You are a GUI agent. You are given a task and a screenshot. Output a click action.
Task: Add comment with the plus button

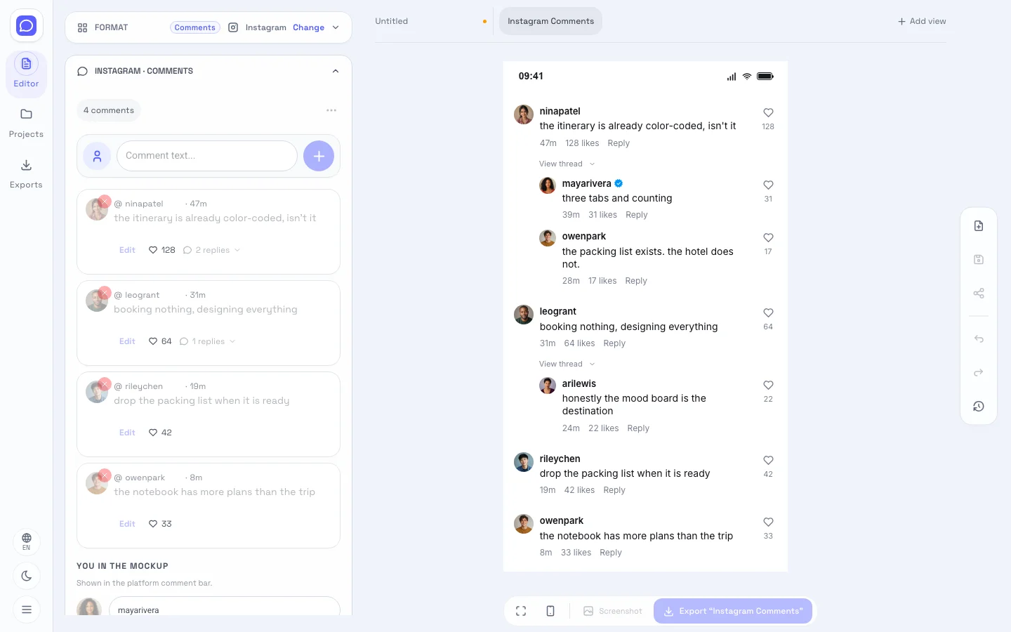[319, 156]
